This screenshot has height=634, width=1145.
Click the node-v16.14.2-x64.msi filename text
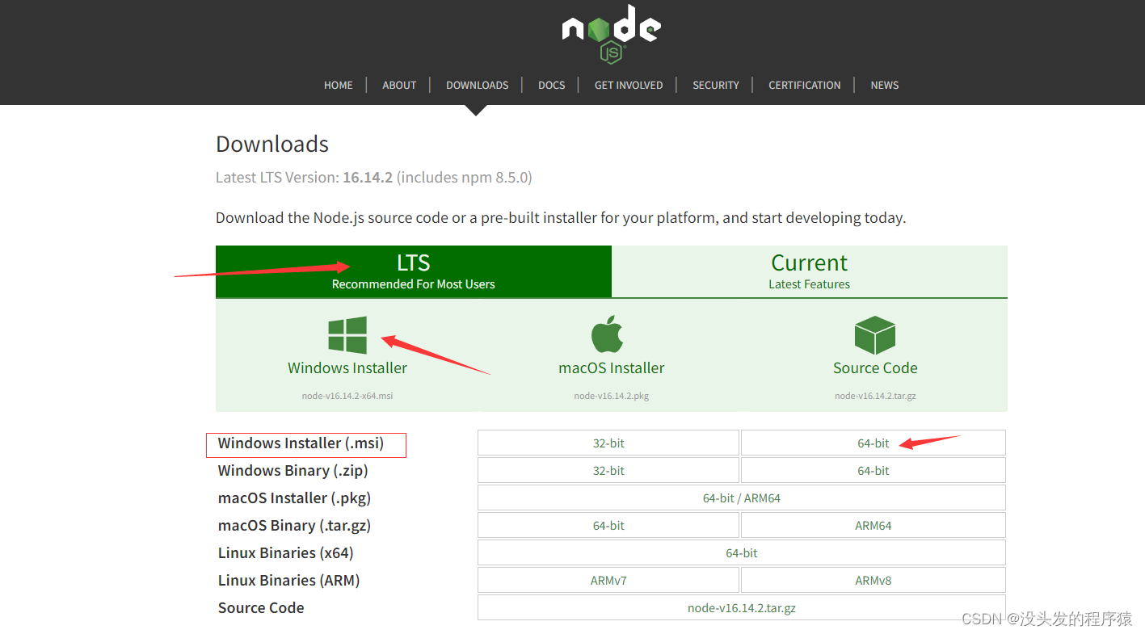[x=347, y=396]
